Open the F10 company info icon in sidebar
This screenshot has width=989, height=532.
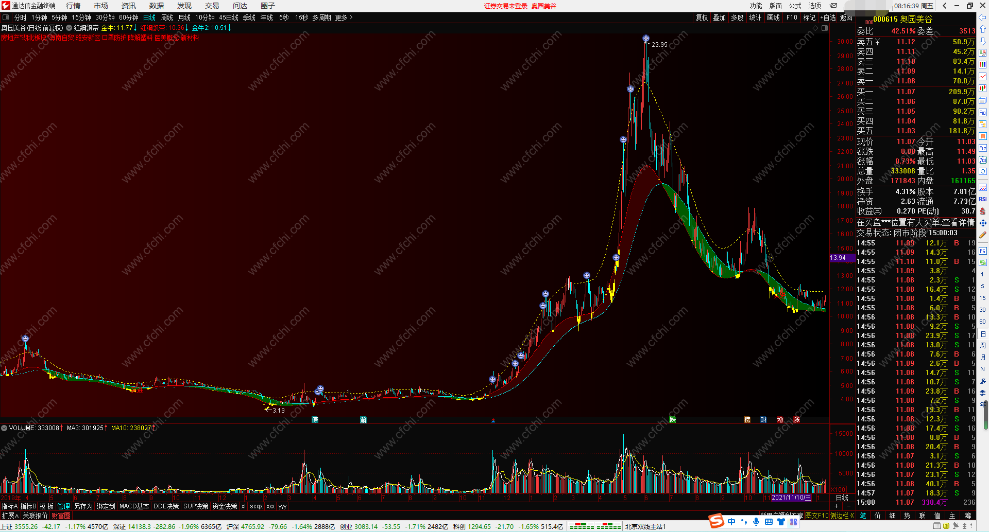tap(983, 112)
